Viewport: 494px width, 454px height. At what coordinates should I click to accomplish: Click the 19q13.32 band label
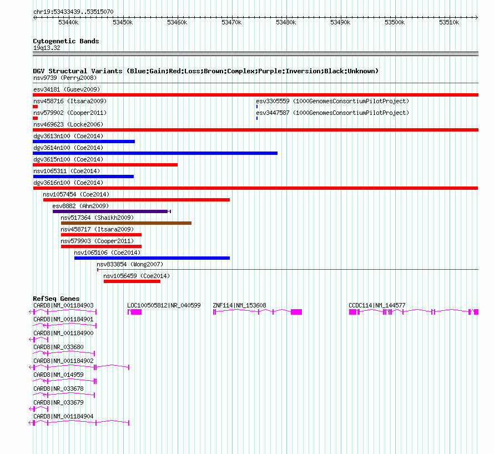[x=47, y=48]
